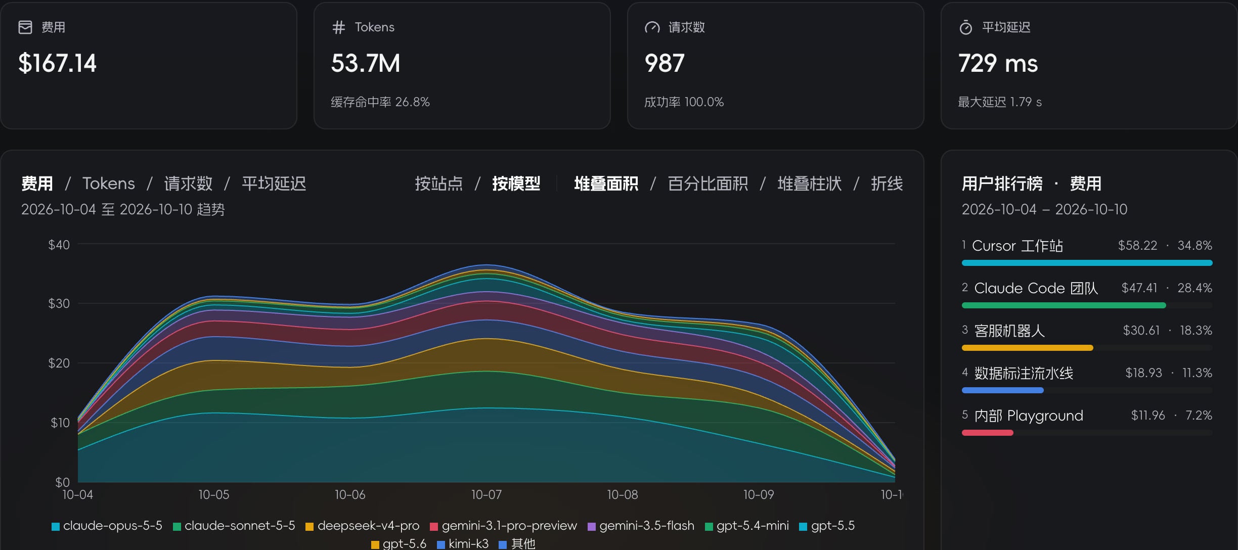Click Tokens value 53.7M
Screen dimensions: 1238x550
366,63
